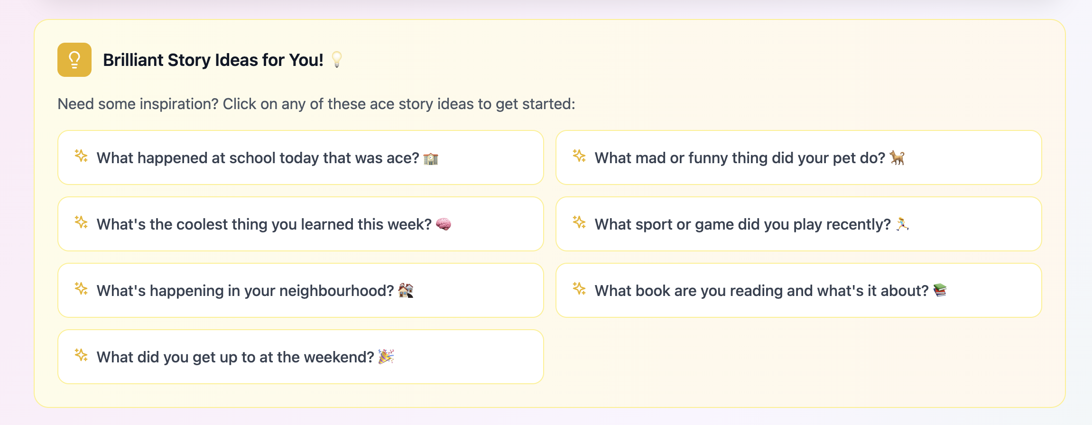The image size is (1092, 425).
Task: Click the 'Brilliant Story Ideas for You!' heading
Action: click(213, 60)
